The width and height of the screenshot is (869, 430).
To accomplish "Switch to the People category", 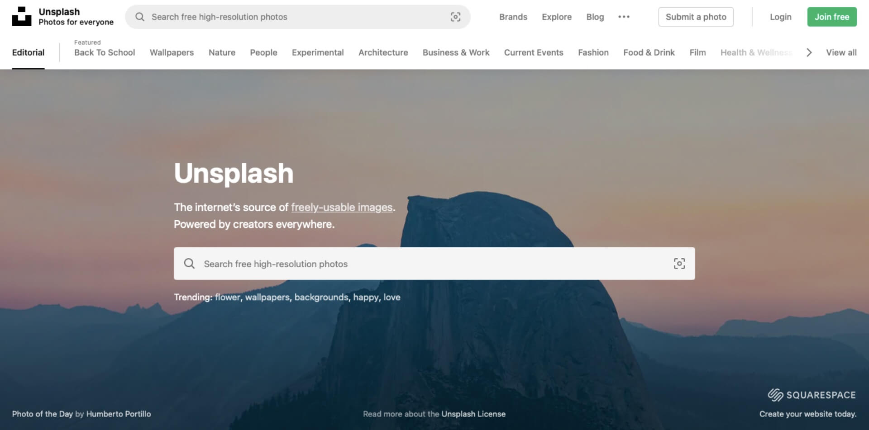I will coord(263,52).
